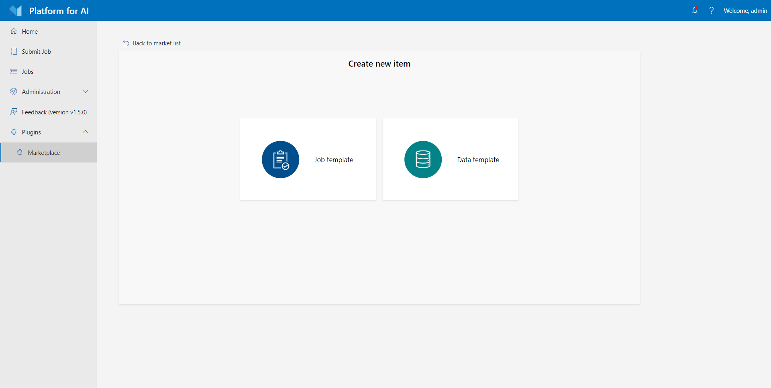Image resolution: width=771 pixels, height=388 pixels.
Task: Click the Feedback person icon
Action: [x=14, y=112]
